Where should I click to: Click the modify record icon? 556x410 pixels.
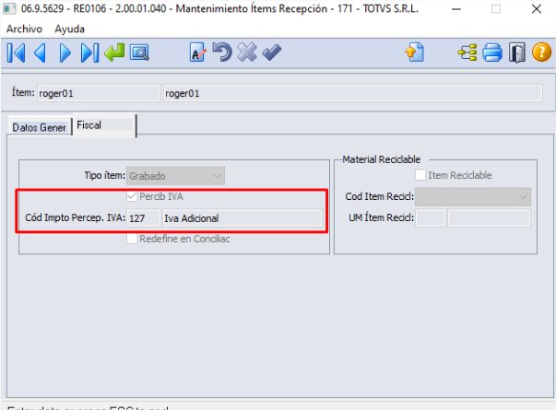point(197,53)
